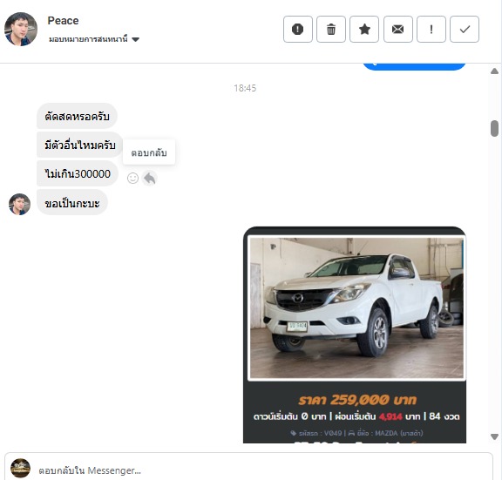Mark conversation done with checkmark icon
This screenshot has height=480, width=502.
tap(465, 29)
